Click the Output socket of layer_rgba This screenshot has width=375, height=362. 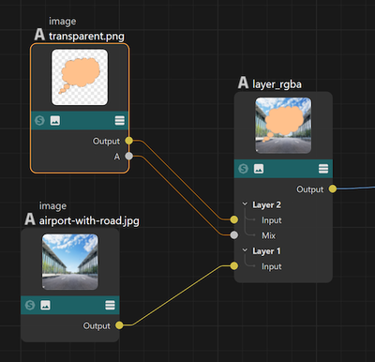333,189
